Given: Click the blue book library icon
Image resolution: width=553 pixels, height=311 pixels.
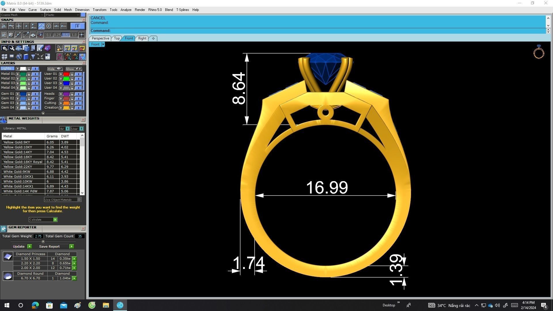Looking at the screenshot, I should click(x=26, y=57).
